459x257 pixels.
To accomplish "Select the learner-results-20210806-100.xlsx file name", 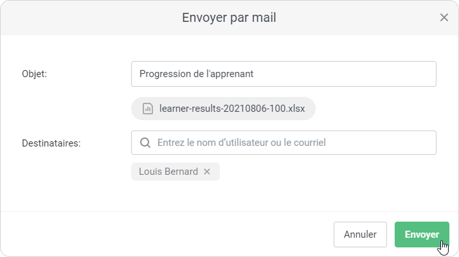I will click(232, 108).
